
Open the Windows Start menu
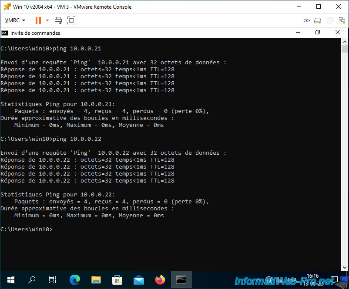click(x=11, y=280)
